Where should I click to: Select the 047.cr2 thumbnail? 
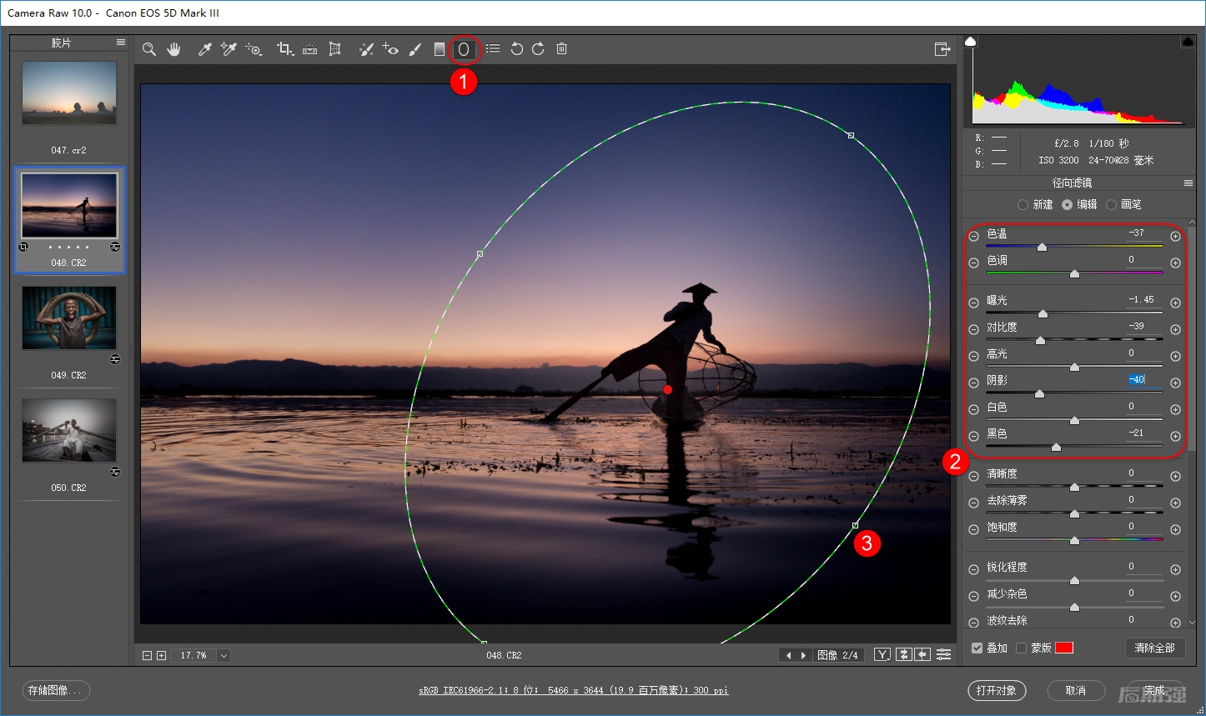[69, 93]
